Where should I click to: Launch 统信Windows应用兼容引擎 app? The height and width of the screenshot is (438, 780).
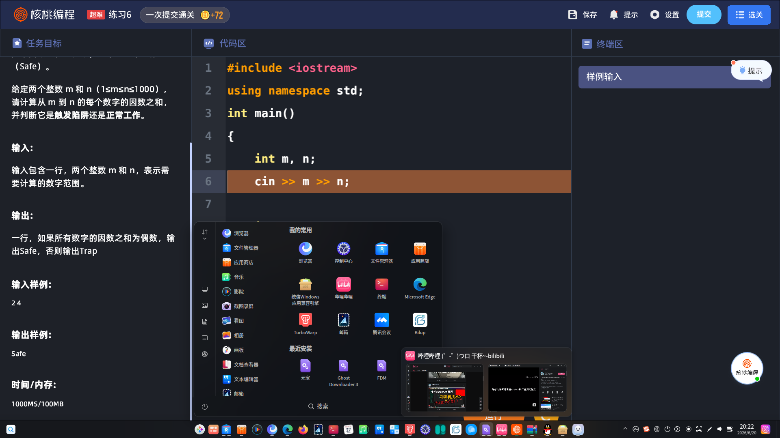[305, 292]
